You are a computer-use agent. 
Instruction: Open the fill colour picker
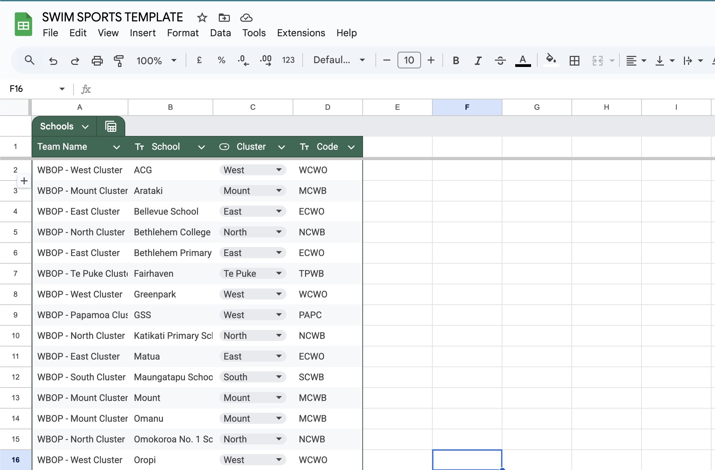551,60
